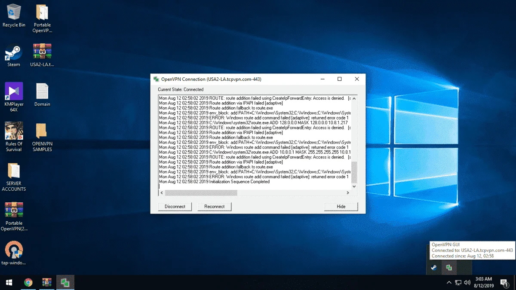Select the Portable OpenVPN folder icon
This screenshot has height=290, width=516.
click(42, 19)
